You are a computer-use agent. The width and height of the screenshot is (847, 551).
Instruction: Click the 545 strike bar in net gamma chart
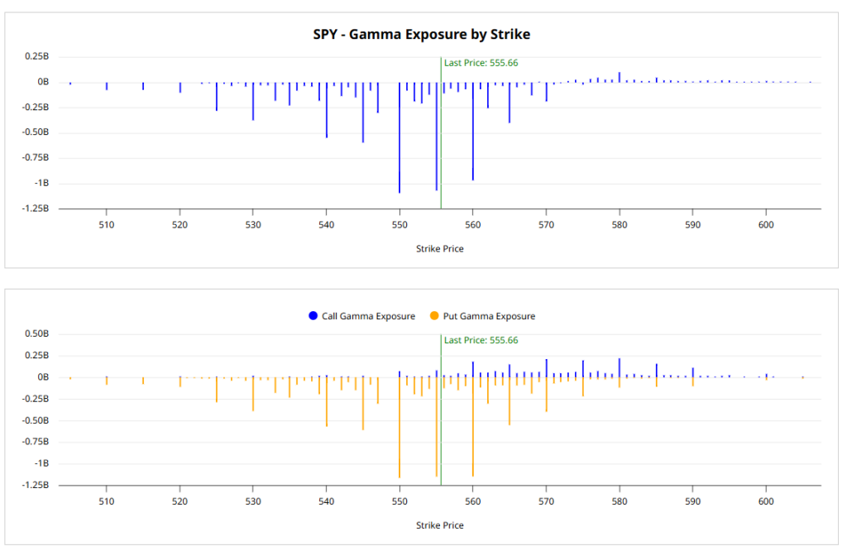pos(363,112)
